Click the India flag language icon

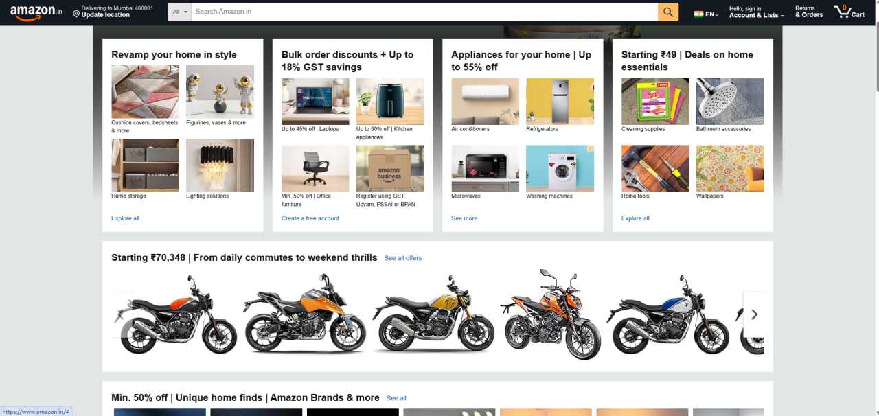(x=698, y=14)
